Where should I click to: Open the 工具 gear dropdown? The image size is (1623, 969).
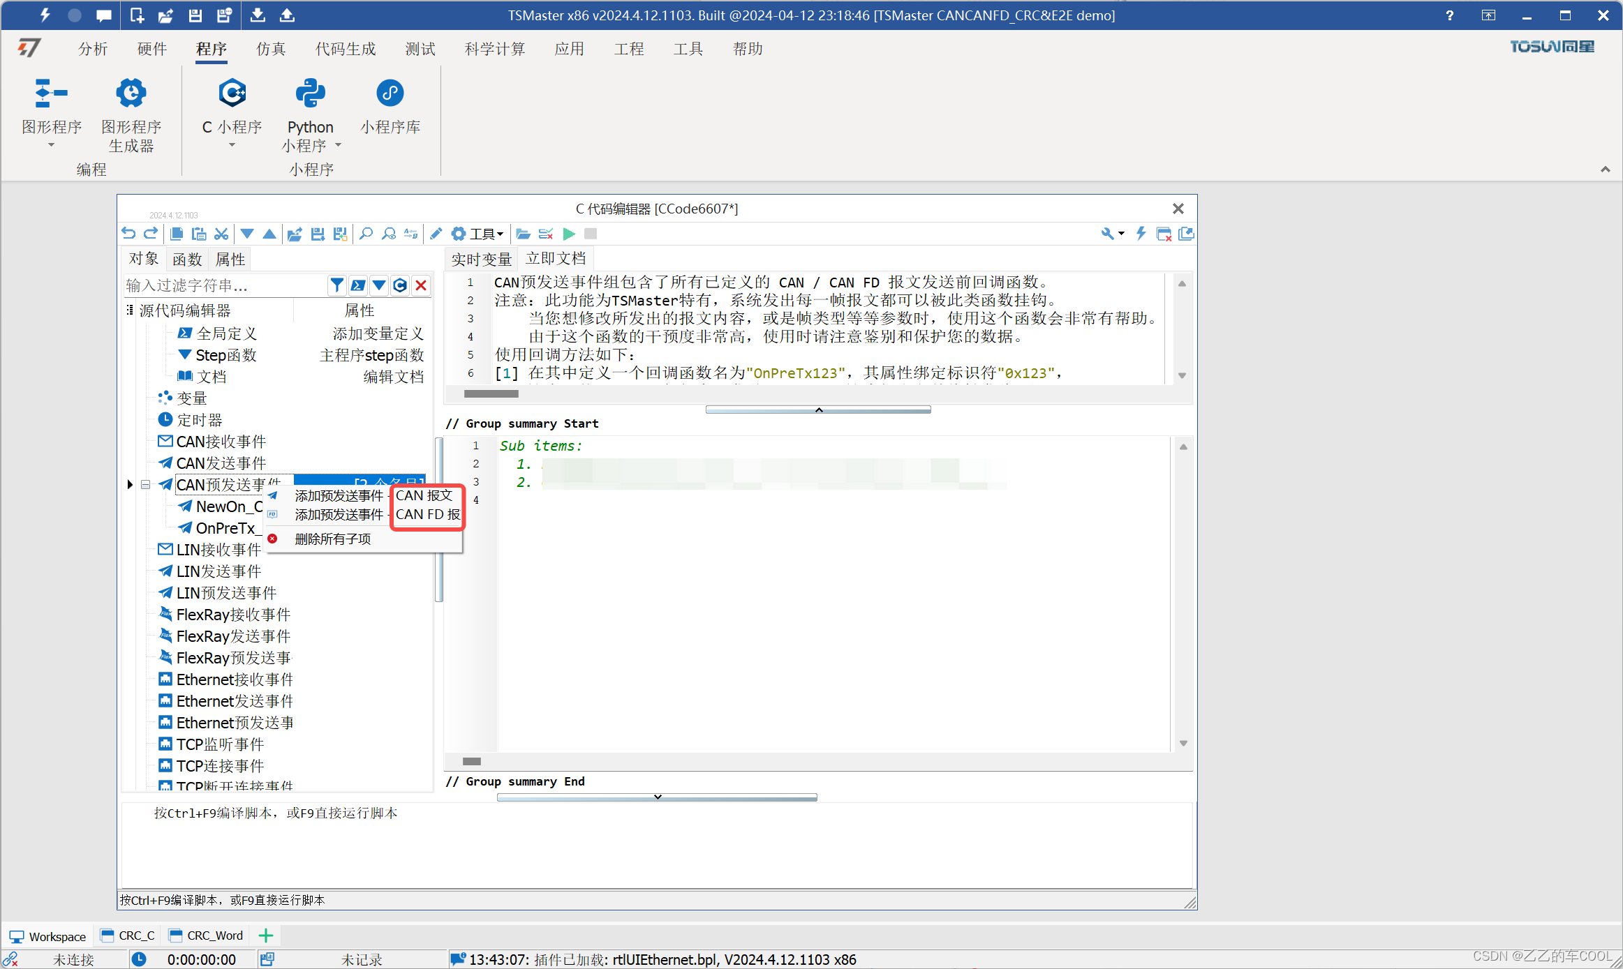477,234
